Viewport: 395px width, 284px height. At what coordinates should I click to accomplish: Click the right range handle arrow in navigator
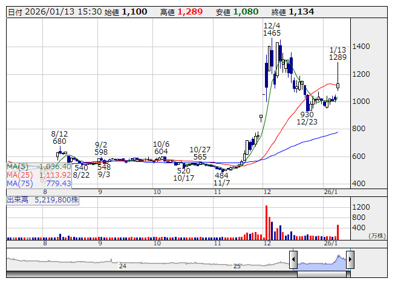tap(350, 260)
